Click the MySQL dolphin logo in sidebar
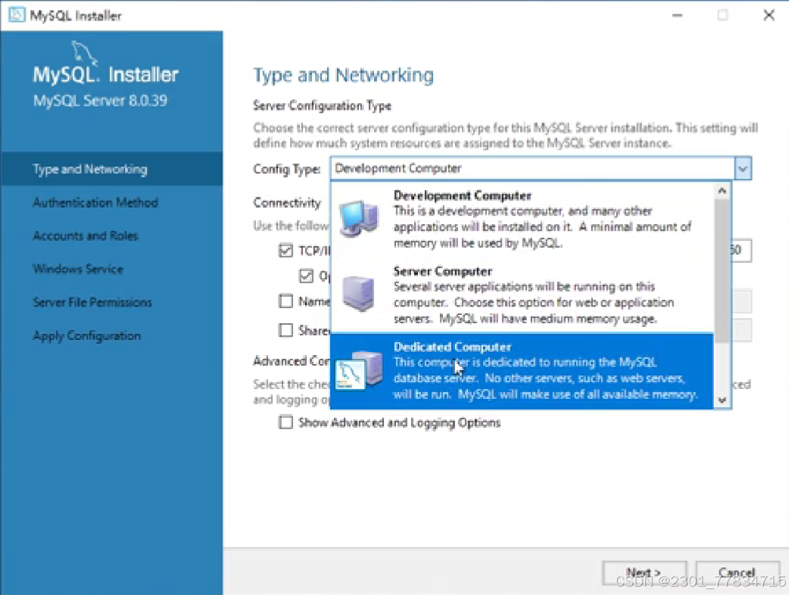Image resolution: width=789 pixels, height=595 pixels. click(83, 53)
